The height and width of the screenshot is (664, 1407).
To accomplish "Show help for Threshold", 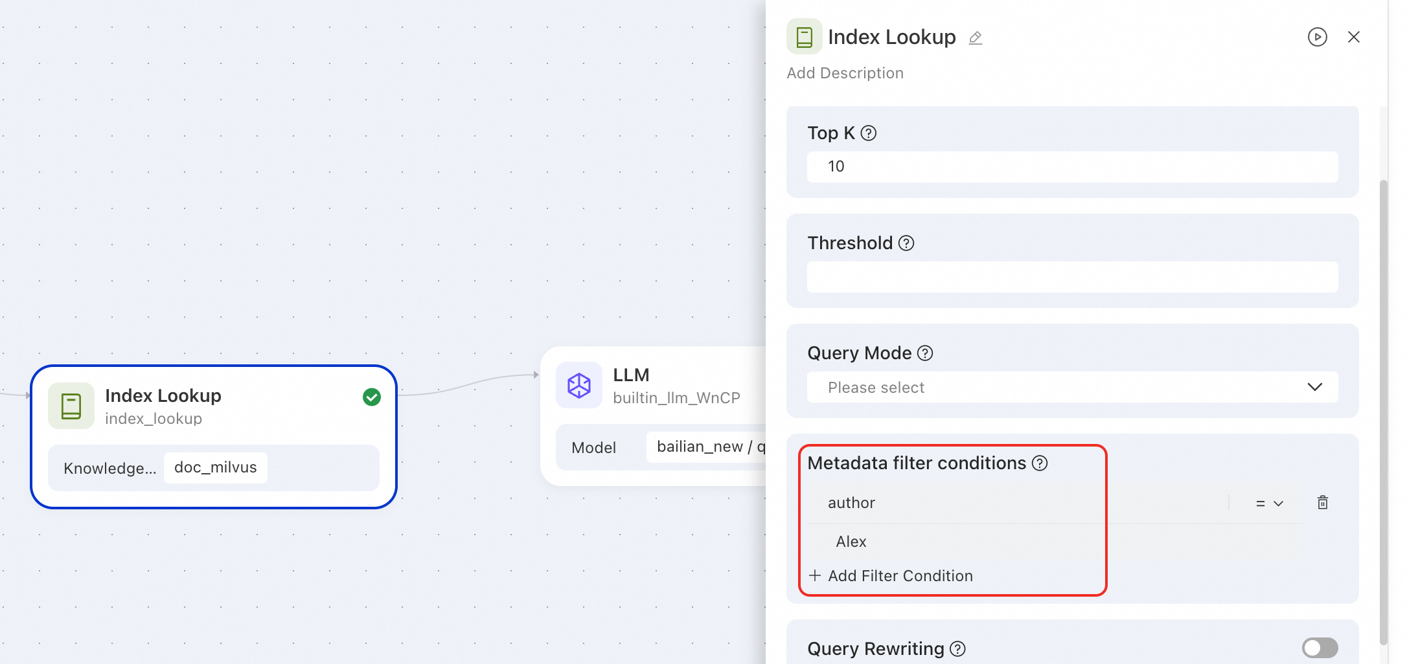I will click(907, 243).
